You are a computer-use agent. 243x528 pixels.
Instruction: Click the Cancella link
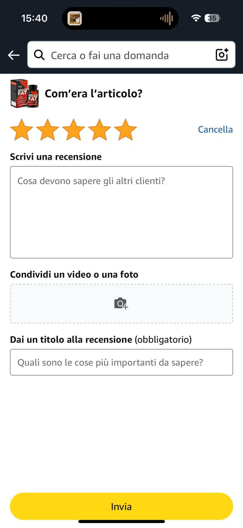215,130
